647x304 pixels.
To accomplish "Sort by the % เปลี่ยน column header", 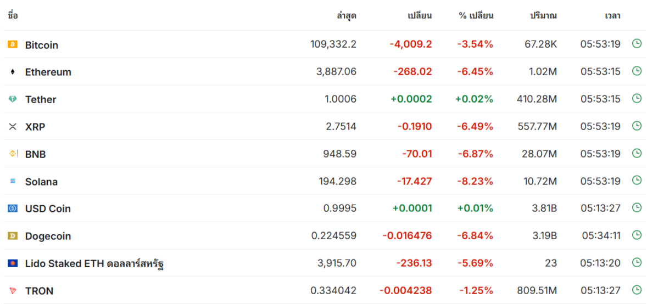I will click(476, 16).
